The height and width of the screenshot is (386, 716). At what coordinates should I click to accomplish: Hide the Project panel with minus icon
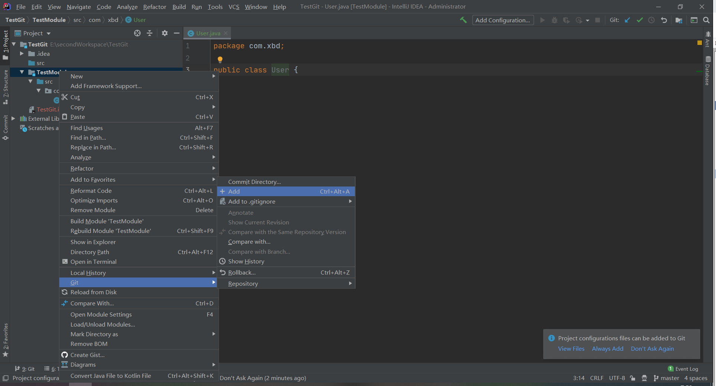coord(177,33)
